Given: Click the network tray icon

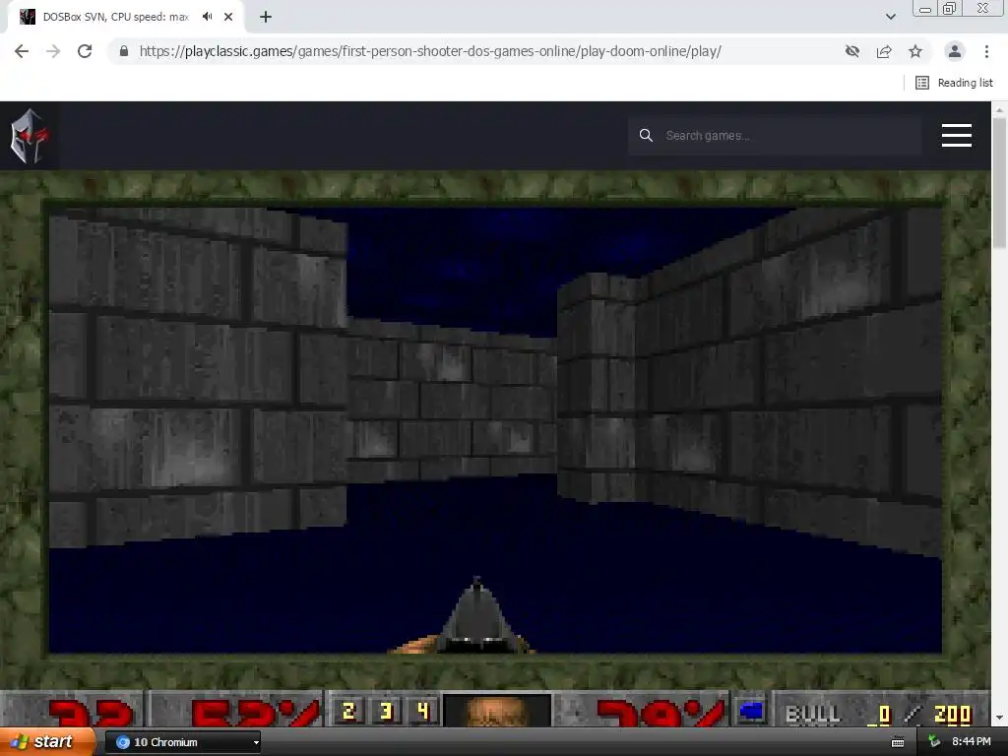Looking at the screenshot, I should pyautogui.click(x=935, y=742).
